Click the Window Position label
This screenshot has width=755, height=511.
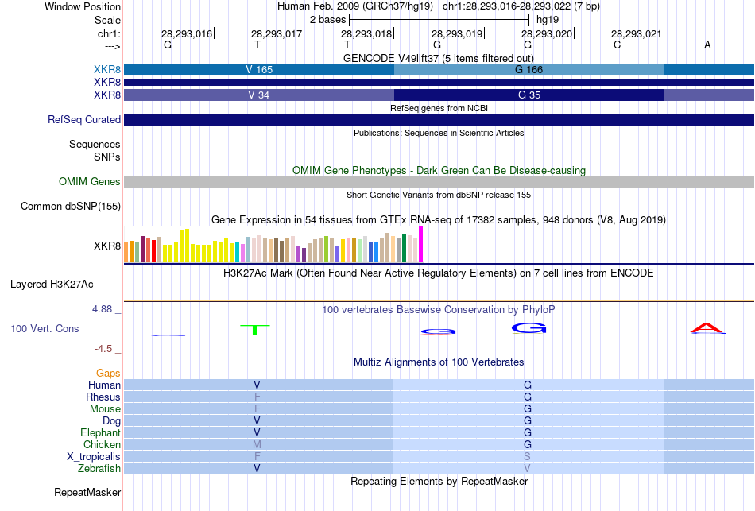[83, 6]
